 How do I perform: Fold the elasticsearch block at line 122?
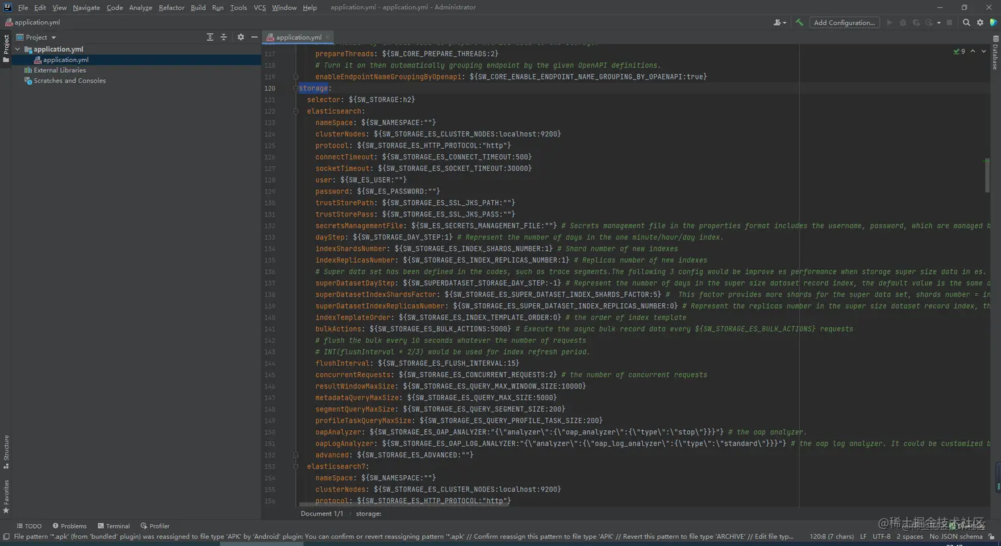point(296,111)
